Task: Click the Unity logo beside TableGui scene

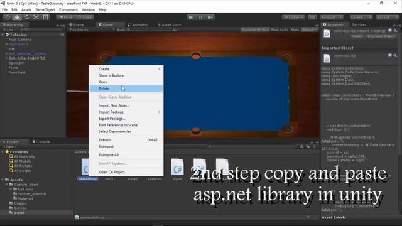Action: (8, 35)
